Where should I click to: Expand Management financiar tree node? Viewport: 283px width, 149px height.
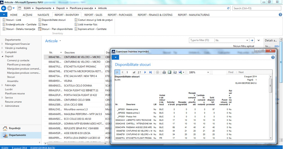(x=2, y=44)
